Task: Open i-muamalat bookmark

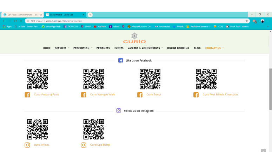Action: pyautogui.click(x=162, y=27)
